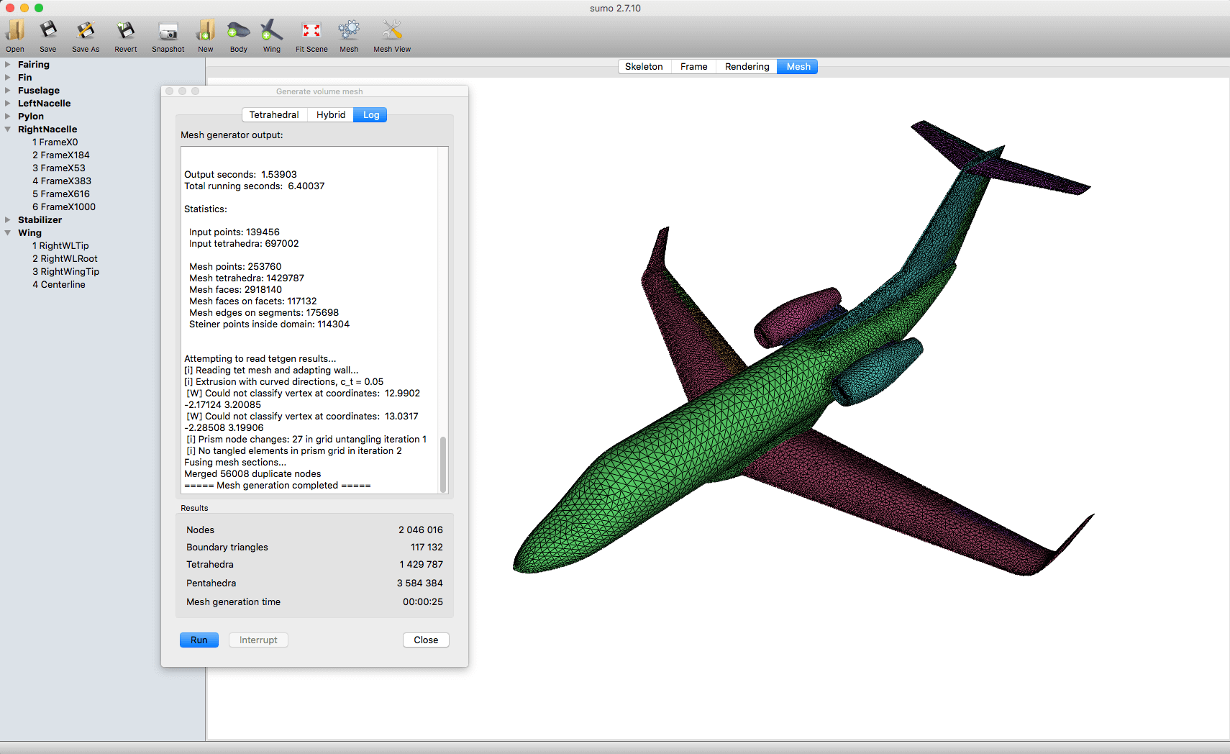1230x754 pixels.
Task: Collapse the Wing tree node
Action: click(8, 233)
